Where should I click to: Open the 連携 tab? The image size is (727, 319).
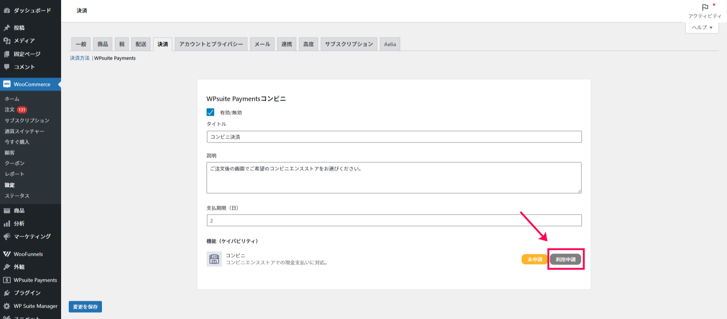pyautogui.click(x=287, y=44)
